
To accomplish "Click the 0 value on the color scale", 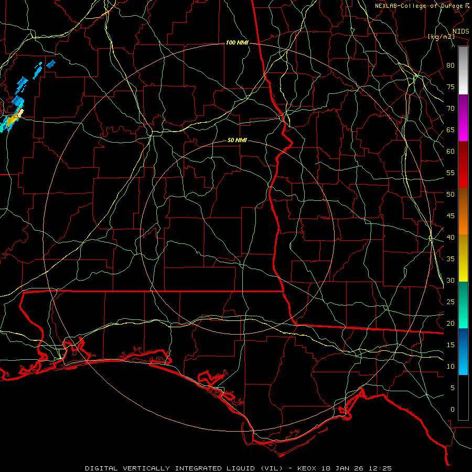I will tap(453, 410).
